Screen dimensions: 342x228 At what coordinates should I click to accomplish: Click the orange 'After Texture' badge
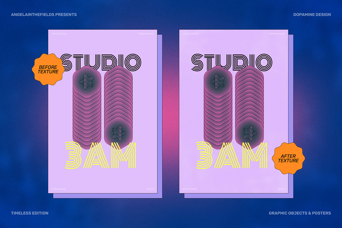288,158
